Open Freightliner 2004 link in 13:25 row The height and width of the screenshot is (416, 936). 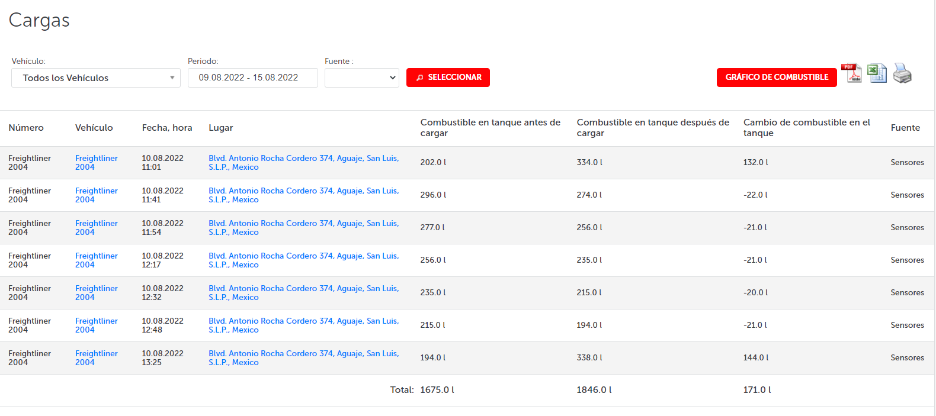(x=97, y=358)
